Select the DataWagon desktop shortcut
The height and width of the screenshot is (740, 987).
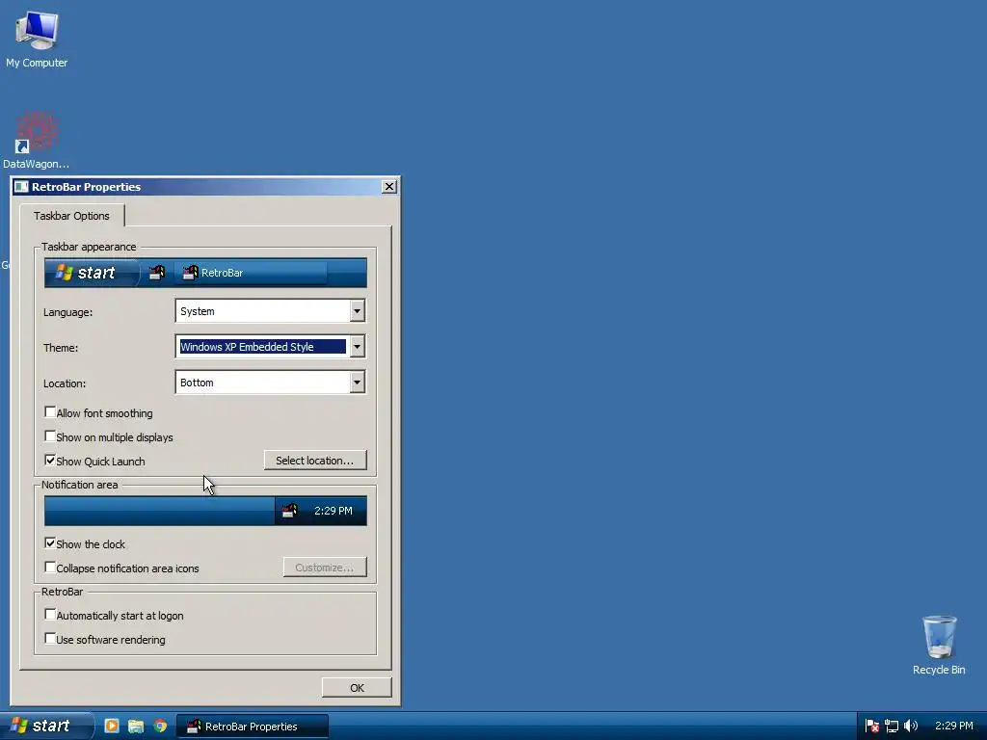[x=37, y=141]
